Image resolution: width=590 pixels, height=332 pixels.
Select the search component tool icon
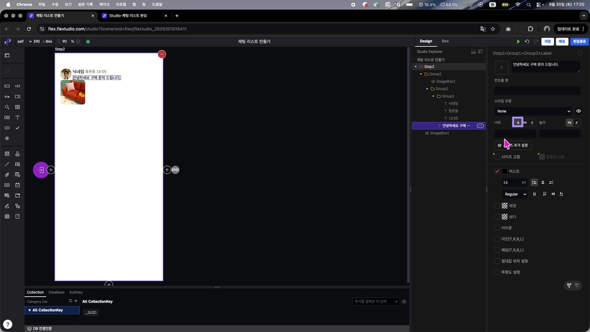pyautogui.click(x=7, y=107)
